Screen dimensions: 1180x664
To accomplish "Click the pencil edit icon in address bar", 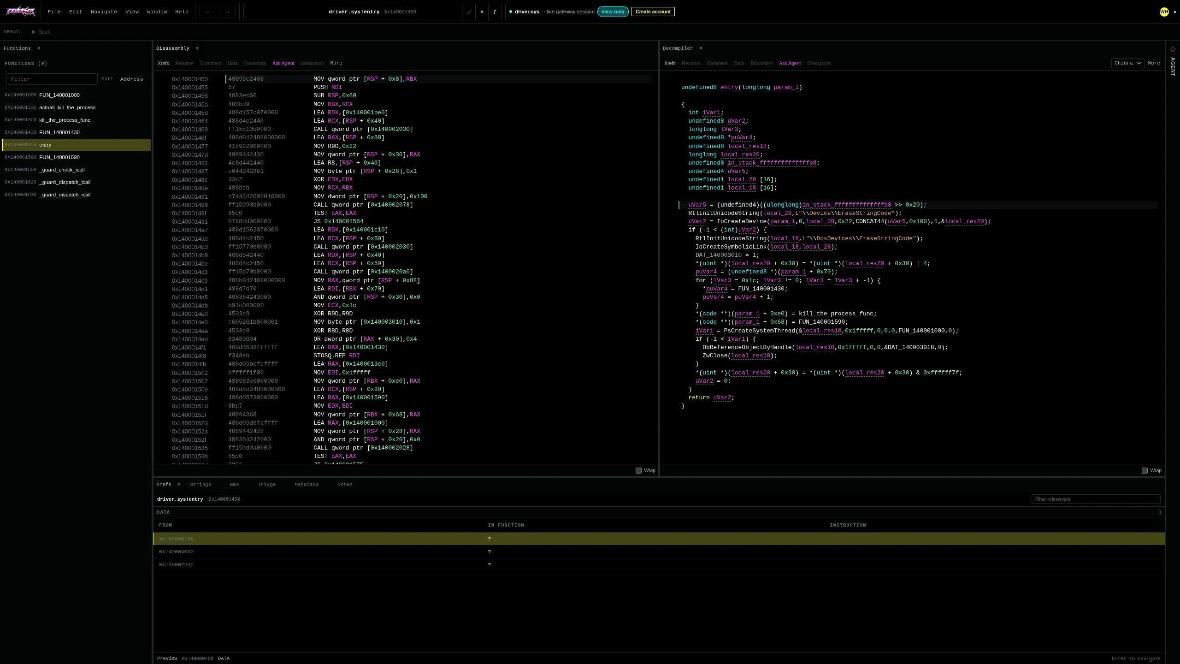I will point(469,12).
